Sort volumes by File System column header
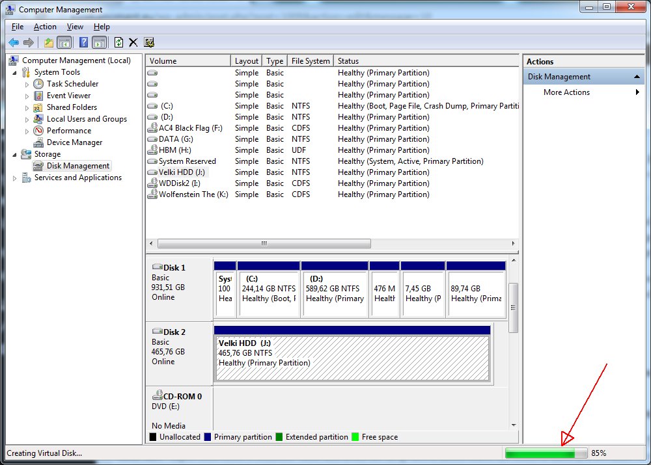Screen dimensions: 651x465 click(310, 61)
